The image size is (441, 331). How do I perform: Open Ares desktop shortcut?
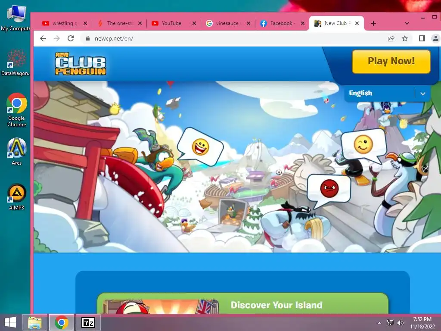tap(17, 151)
